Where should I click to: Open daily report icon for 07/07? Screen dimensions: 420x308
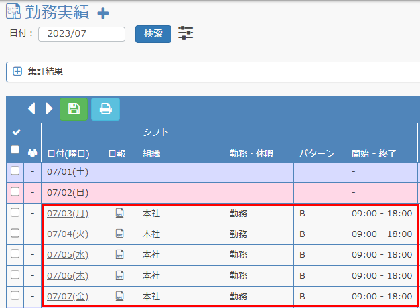pos(119,295)
